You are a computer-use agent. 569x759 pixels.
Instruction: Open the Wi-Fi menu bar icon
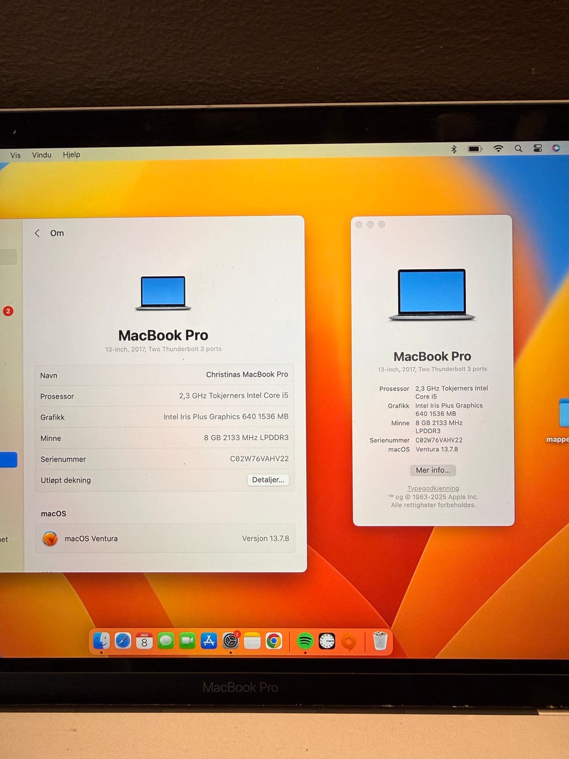pyautogui.click(x=498, y=148)
